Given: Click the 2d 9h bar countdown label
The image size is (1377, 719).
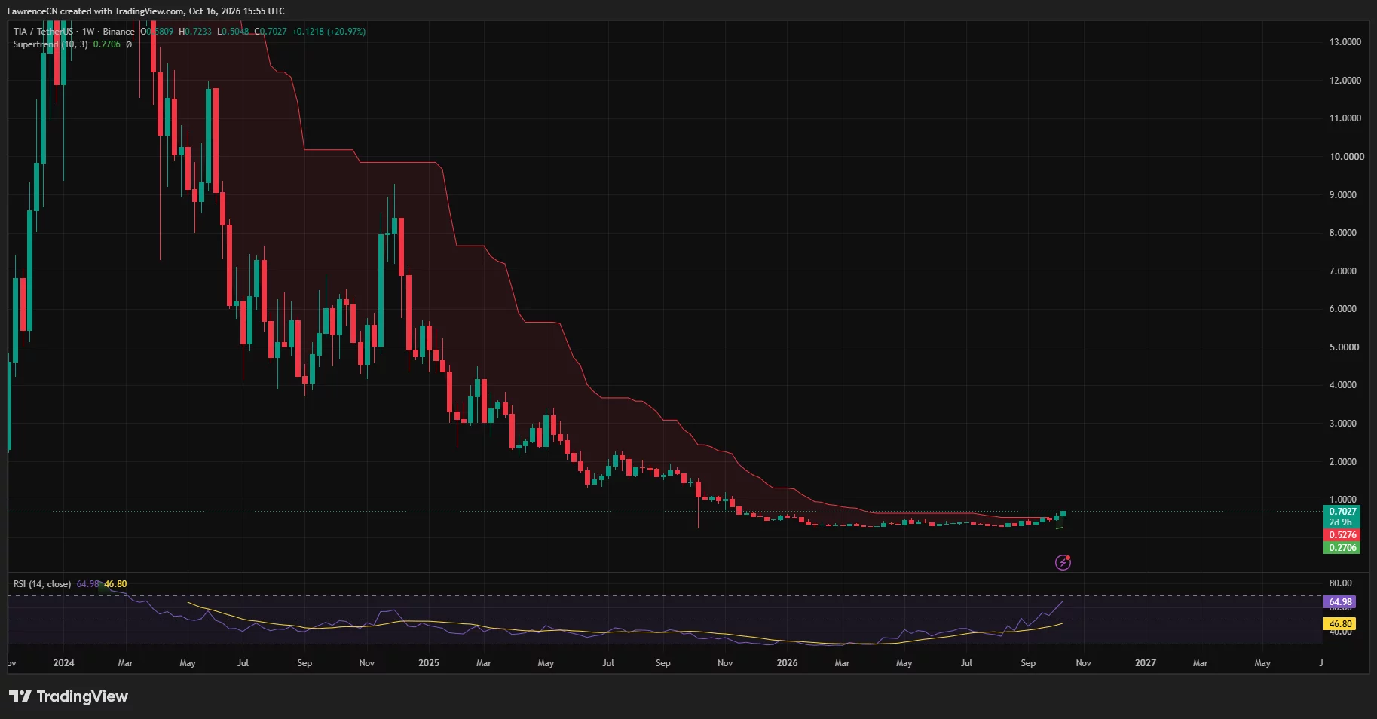Looking at the screenshot, I should (1342, 522).
